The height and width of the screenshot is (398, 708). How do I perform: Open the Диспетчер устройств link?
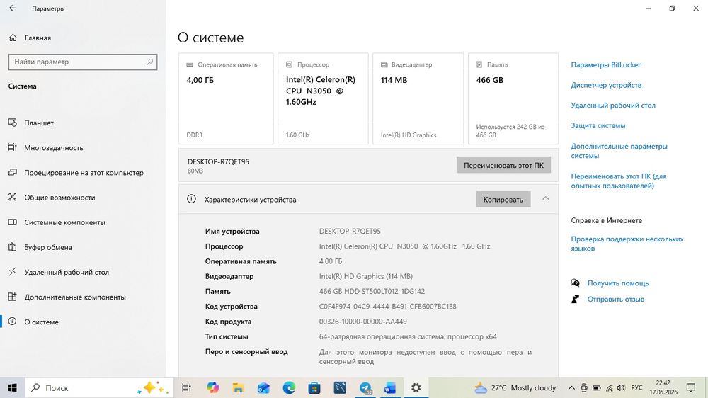pyautogui.click(x=606, y=85)
